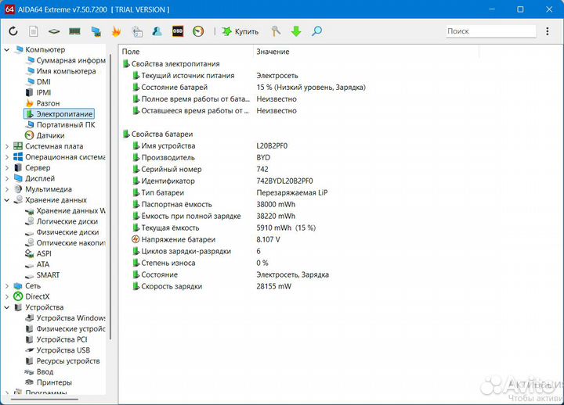Collapse the Хранение данных node
The width and height of the screenshot is (564, 405).
coord(7,200)
